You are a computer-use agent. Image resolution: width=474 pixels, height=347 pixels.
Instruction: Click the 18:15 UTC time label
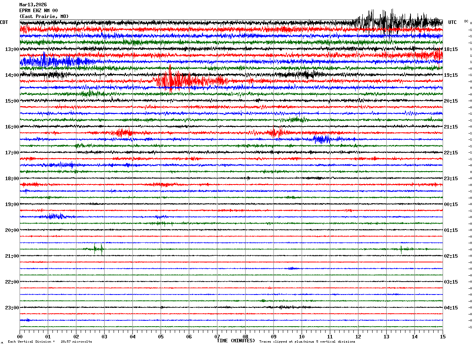[451, 49]
